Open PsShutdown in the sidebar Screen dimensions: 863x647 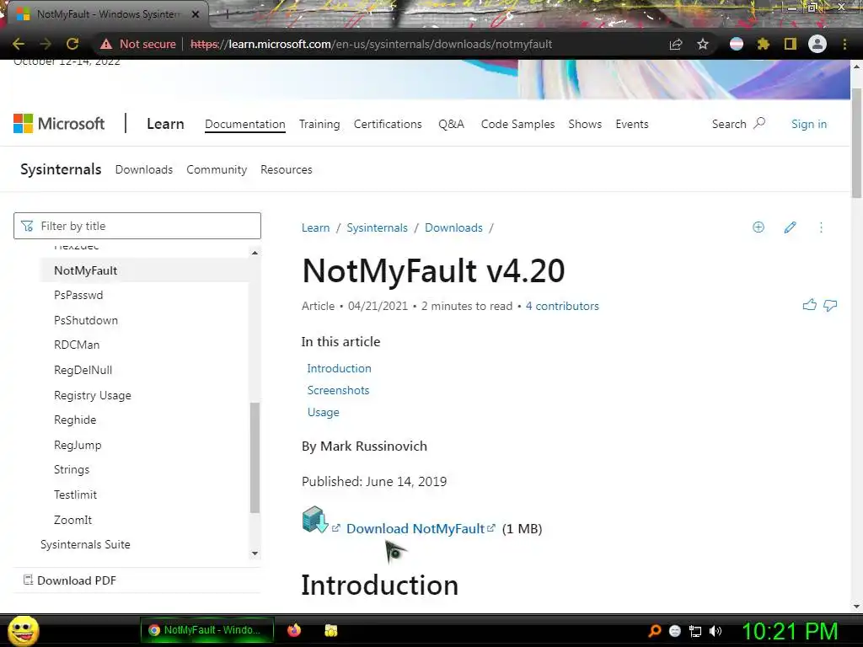pyautogui.click(x=85, y=320)
